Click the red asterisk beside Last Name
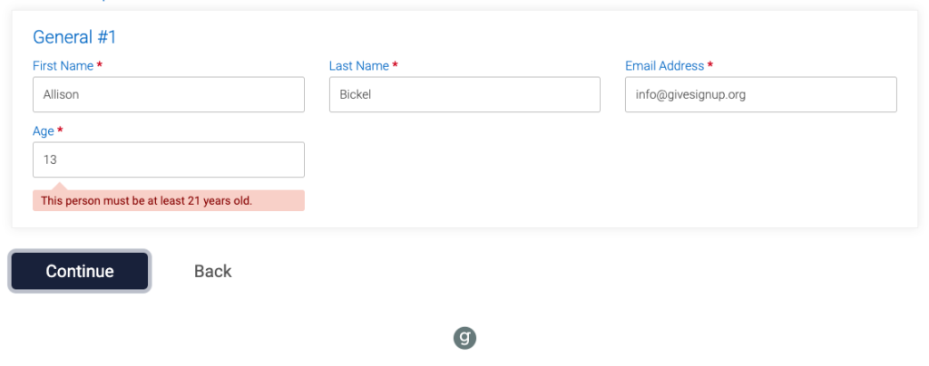 coord(396,65)
